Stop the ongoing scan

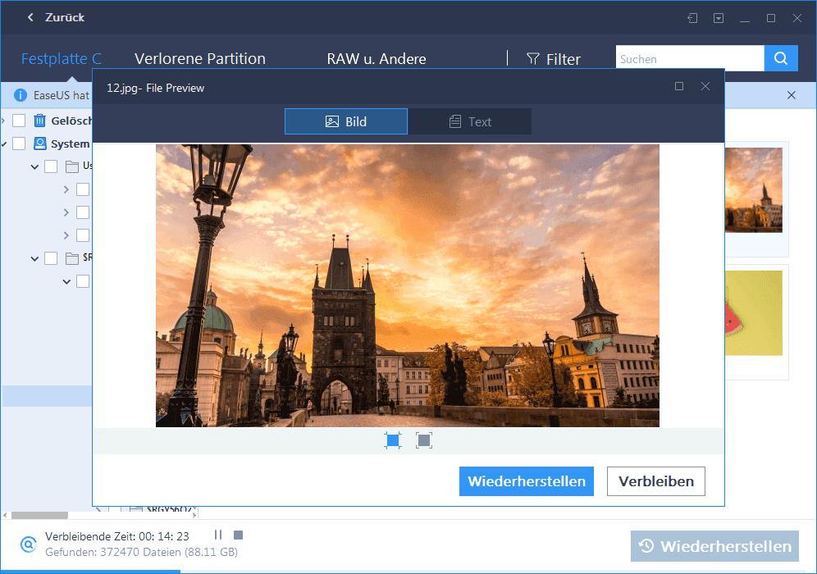(x=238, y=535)
